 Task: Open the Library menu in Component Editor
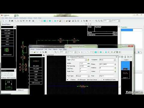pyautogui.click(x=32, y=49)
